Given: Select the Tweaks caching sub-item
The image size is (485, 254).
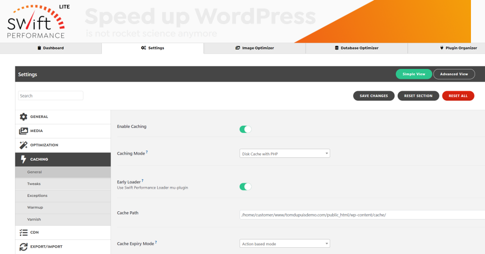Looking at the screenshot, I should (63, 184).
